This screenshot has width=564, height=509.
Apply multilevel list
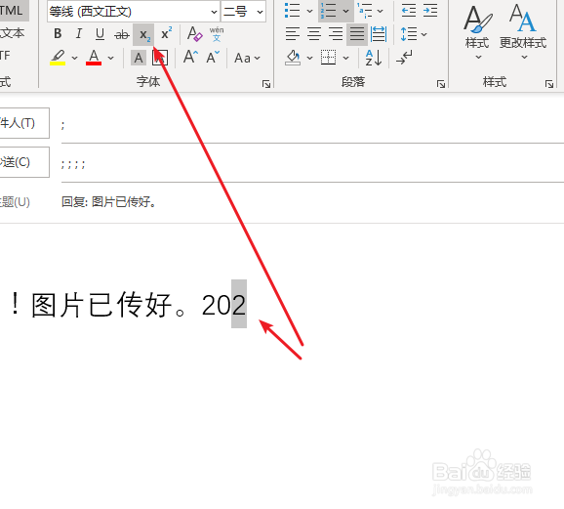tap(365, 11)
